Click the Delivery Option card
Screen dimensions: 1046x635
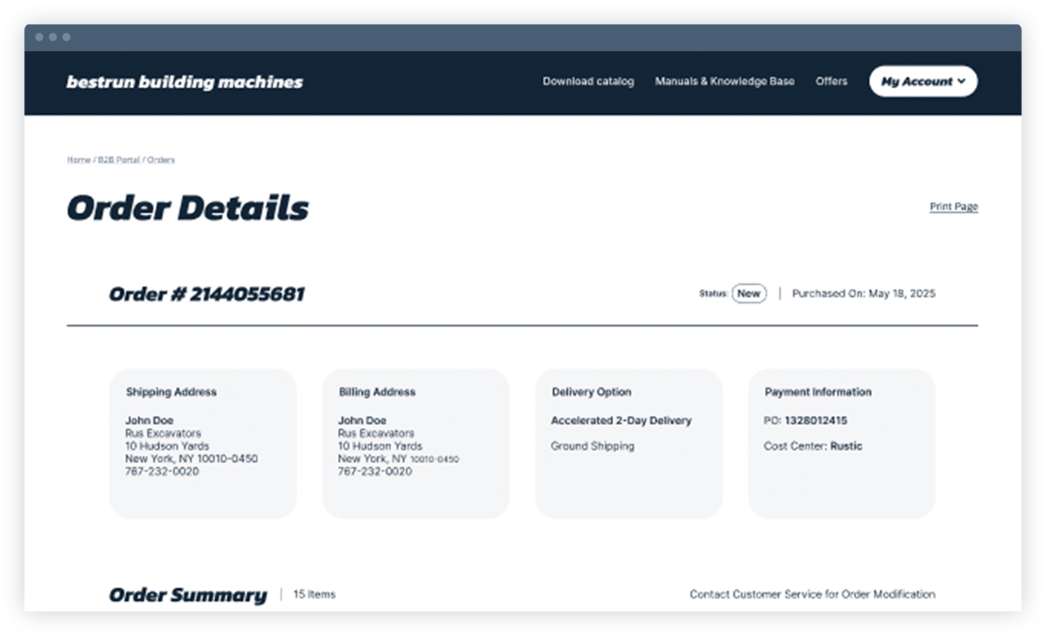point(628,444)
